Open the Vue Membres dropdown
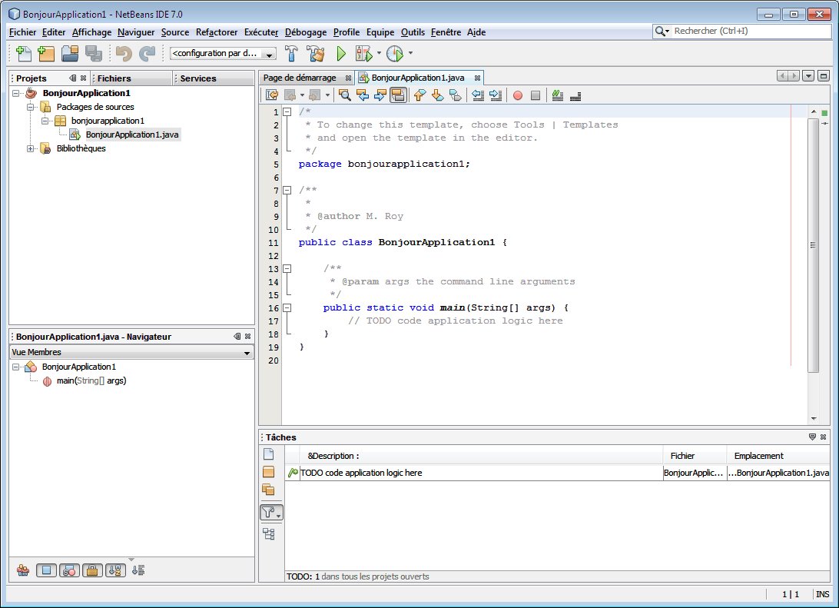 point(131,352)
